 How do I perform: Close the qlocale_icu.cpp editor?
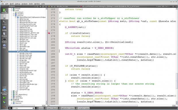coord(176,7)
